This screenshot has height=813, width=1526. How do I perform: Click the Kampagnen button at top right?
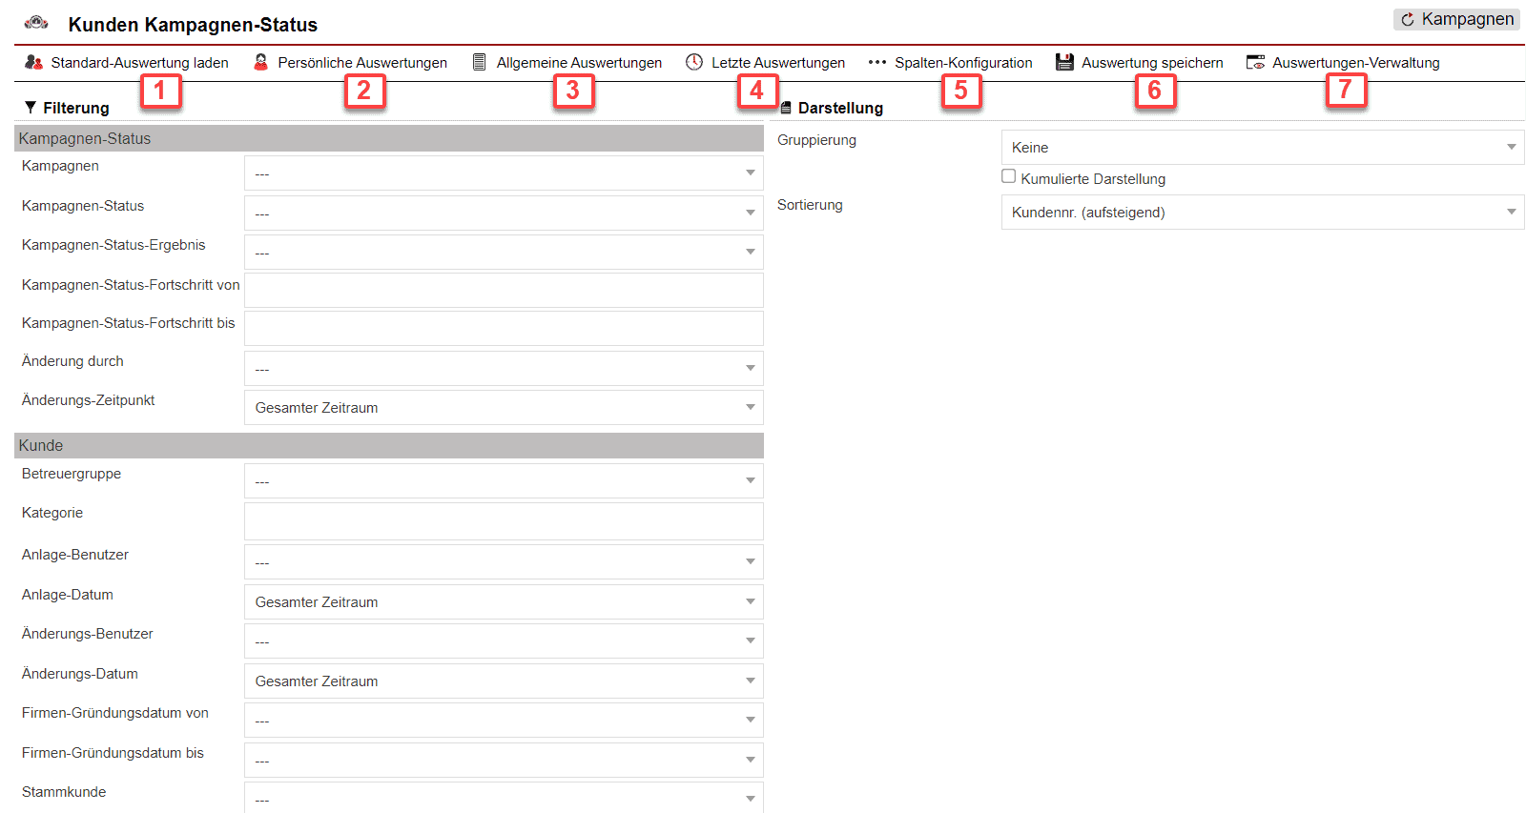tap(1456, 19)
